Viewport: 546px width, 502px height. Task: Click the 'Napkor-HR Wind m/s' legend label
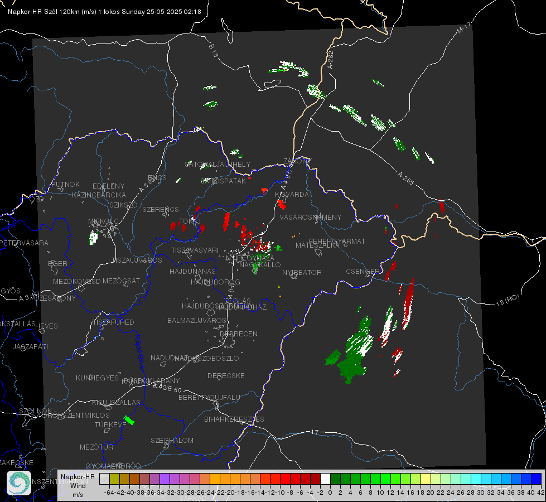[78, 485]
